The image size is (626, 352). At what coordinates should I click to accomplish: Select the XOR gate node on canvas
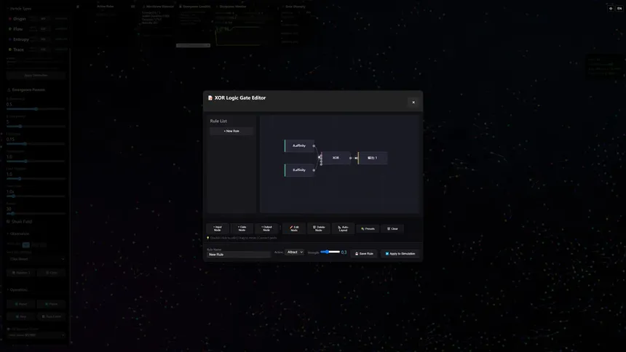(x=336, y=158)
